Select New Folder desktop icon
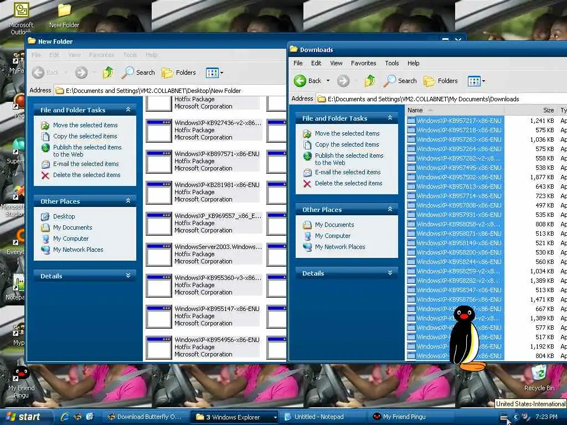The height and width of the screenshot is (425, 567). click(x=64, y=16)
